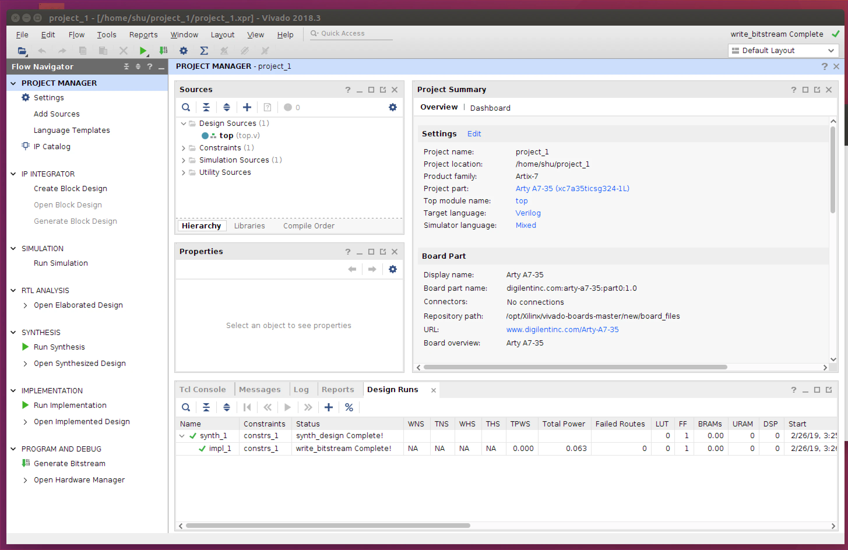The image size is (848, 550).
Task: Click Sources panel help question mark
Action: click(x=348, y=90)
